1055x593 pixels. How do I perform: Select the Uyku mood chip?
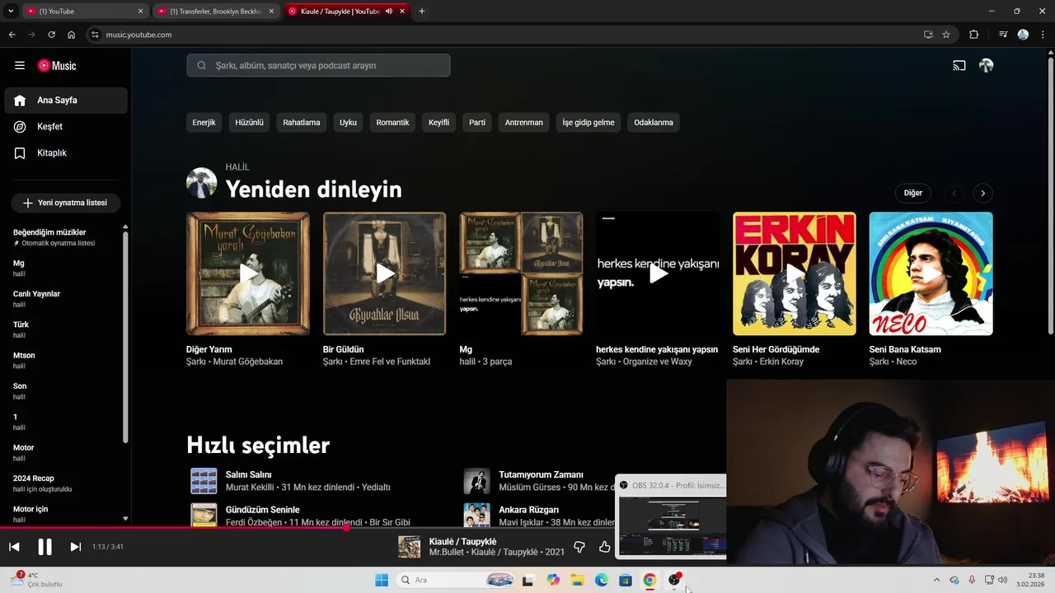[x=348, y=123]
